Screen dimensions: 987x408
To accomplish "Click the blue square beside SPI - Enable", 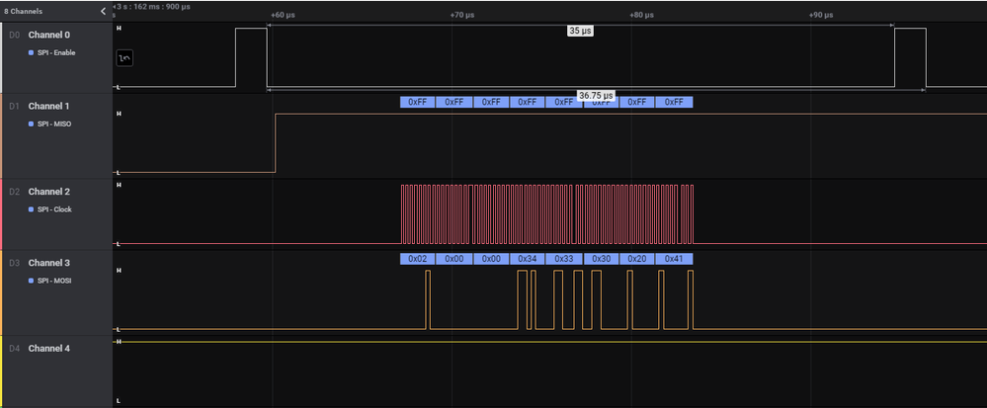I will click(x=31, y=53).
